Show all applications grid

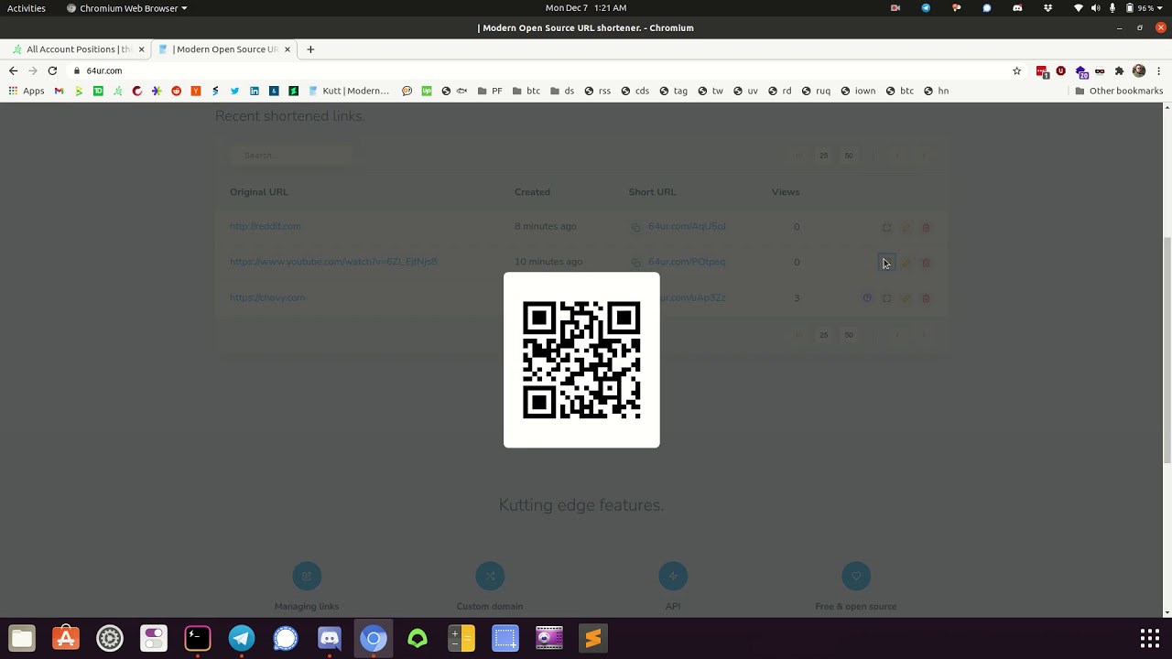[x=1150, y=638]
